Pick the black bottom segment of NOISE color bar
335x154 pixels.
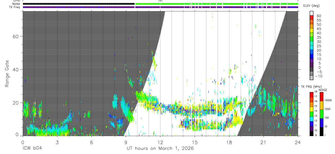321,131
